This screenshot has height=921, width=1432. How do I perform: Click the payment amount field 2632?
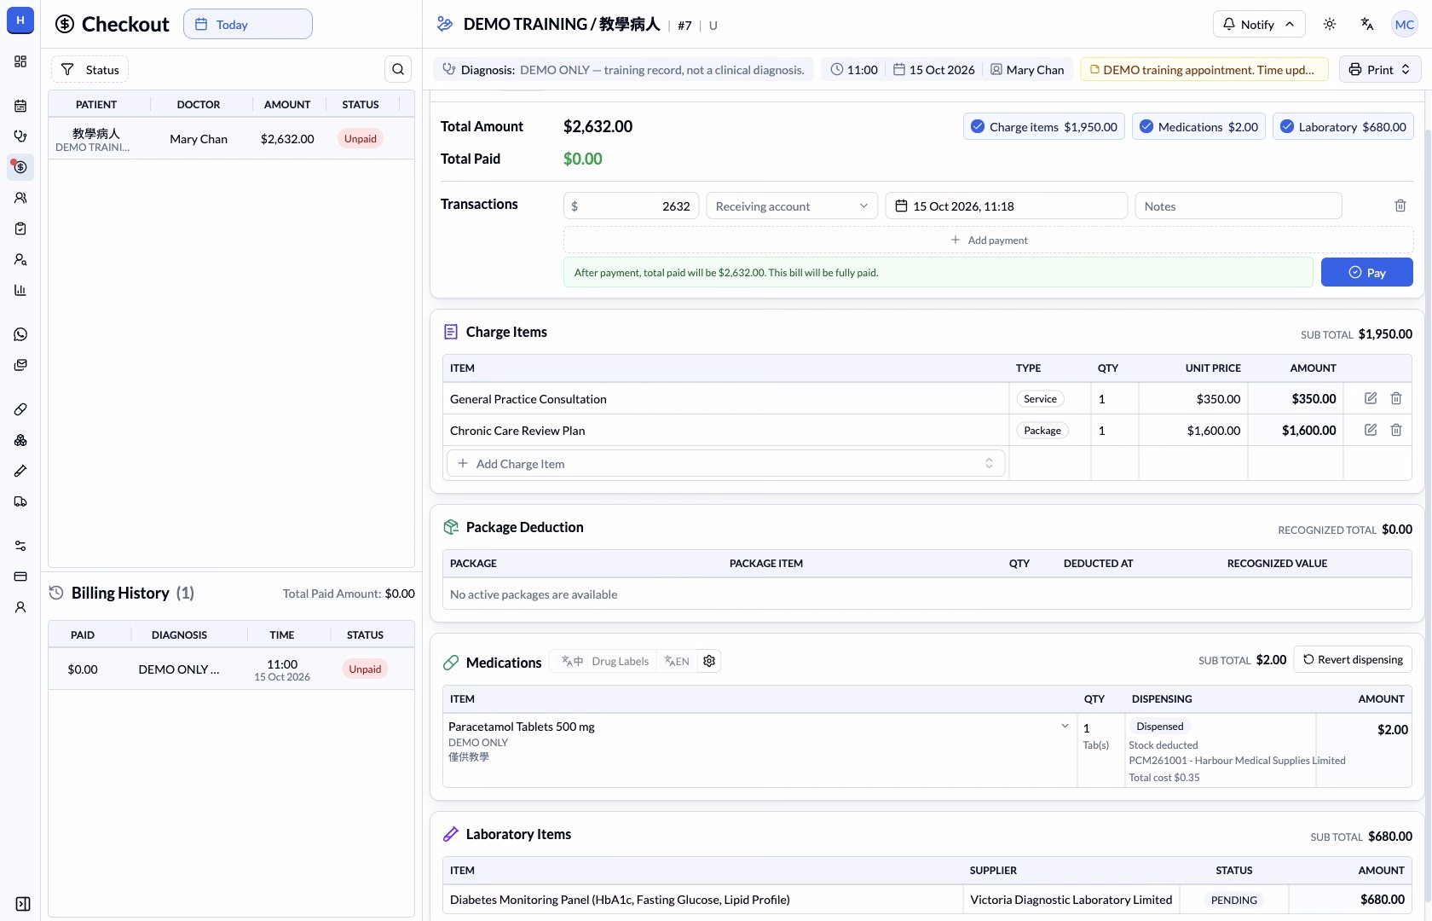(632, 206)
